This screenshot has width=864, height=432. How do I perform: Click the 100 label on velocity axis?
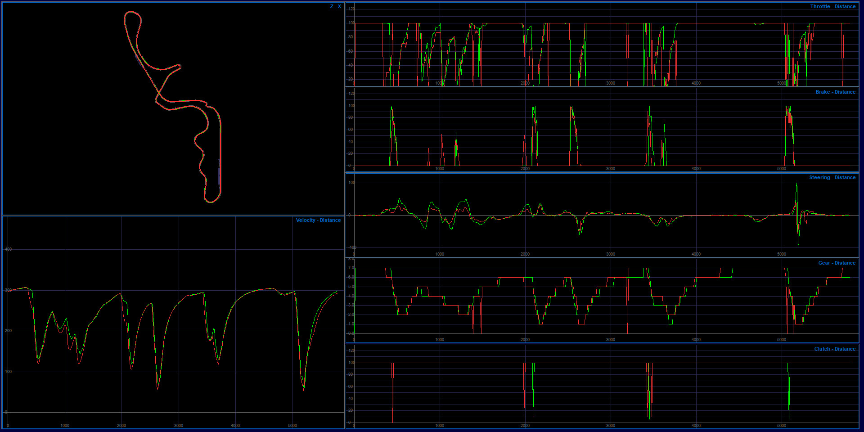pos(8,371)
